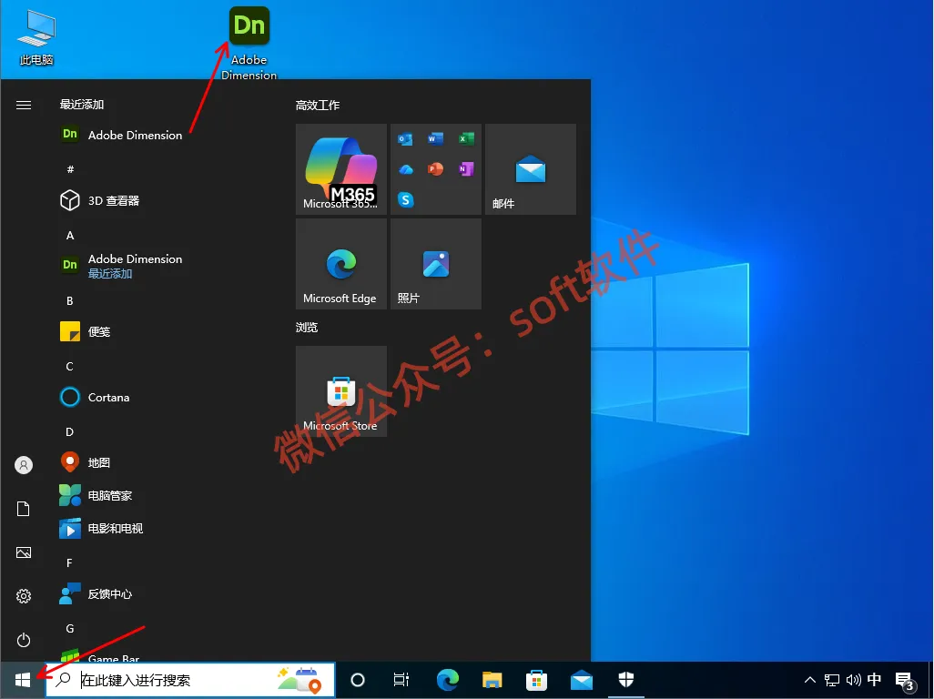Open Power options in Start sidebar
This screenshot has width=934, height=699.
pos(24,640)
